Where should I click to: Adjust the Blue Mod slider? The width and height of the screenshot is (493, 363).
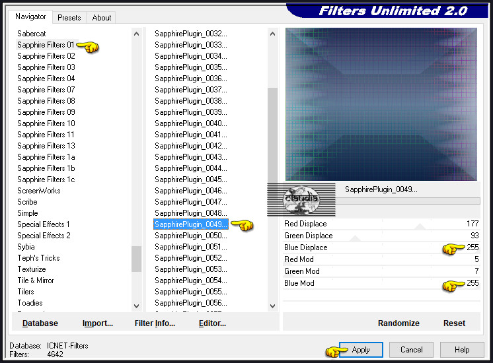click(381, 283)
